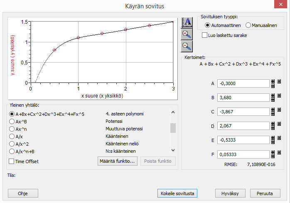Click the stepper next to coefficient B
Screen dimensions: 290x203
[273, 98]
